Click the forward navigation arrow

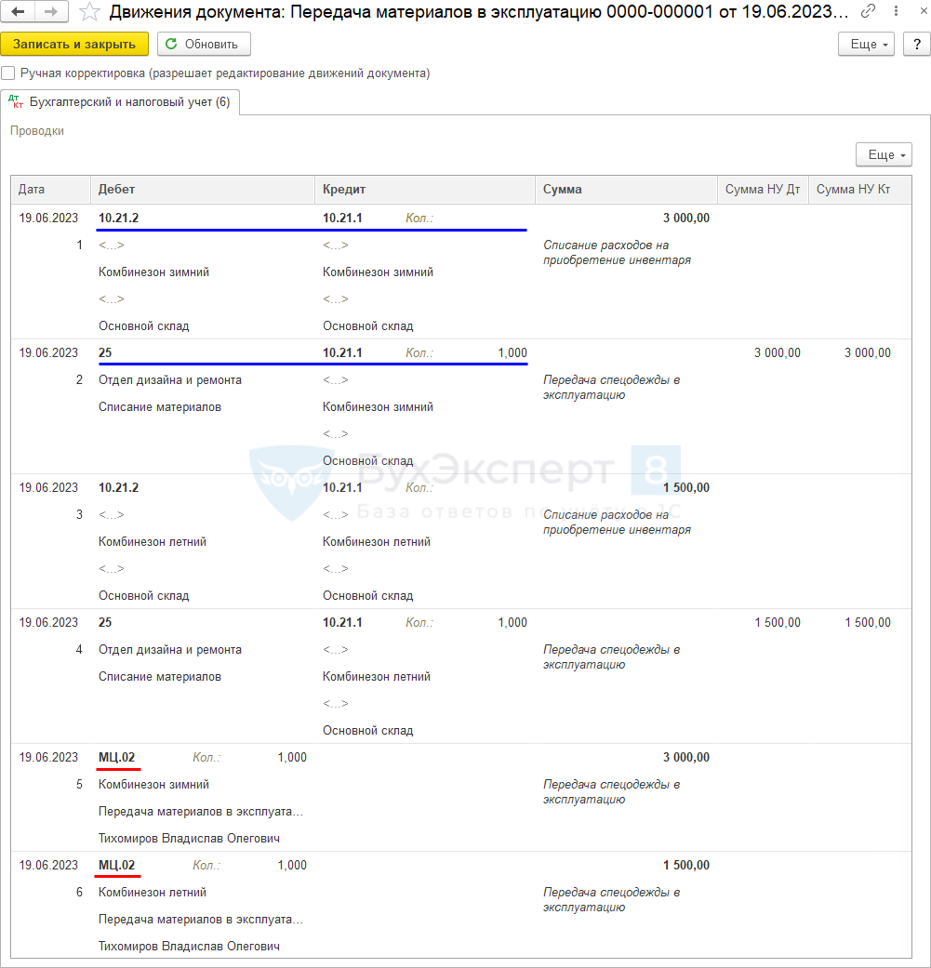pyautogui.click(x=50, y=12)
